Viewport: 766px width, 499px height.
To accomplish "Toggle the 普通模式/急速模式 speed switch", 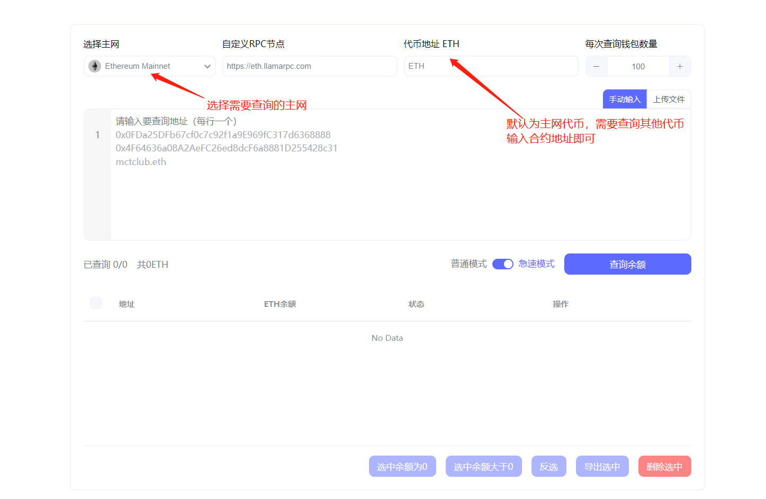I will (x=502, y=264).
